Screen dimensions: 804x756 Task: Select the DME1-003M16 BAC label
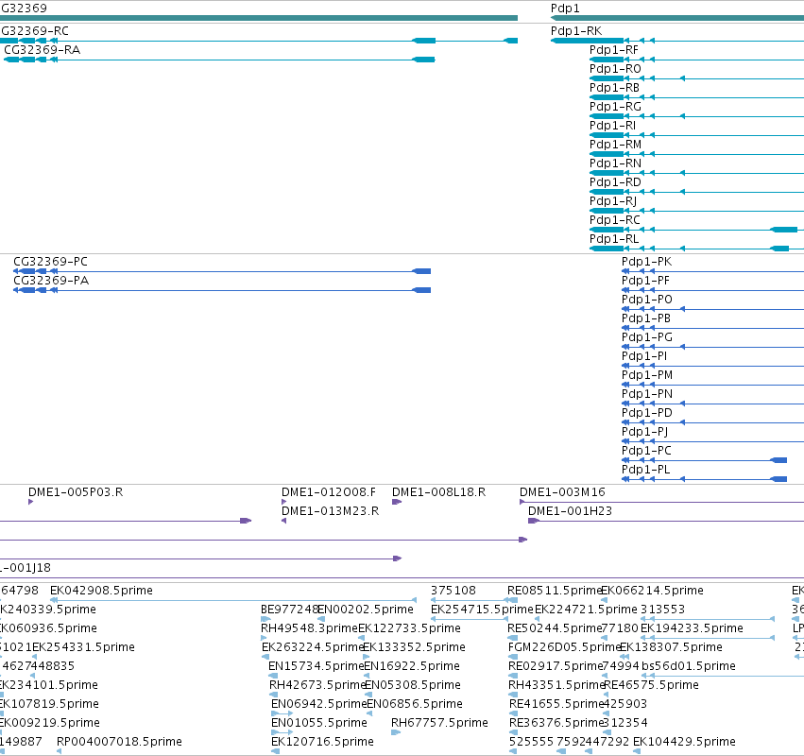[x=562, y=492]
